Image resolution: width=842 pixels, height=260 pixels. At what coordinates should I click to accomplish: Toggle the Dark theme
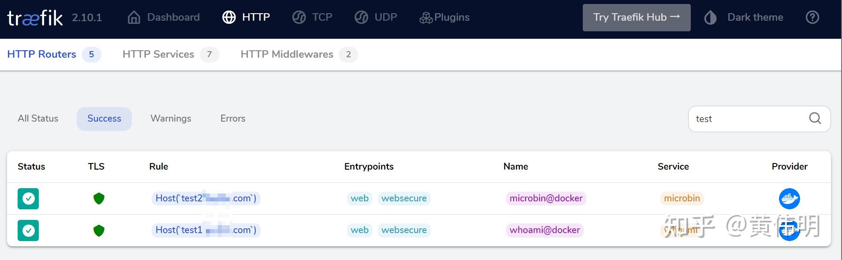(744, 17)
